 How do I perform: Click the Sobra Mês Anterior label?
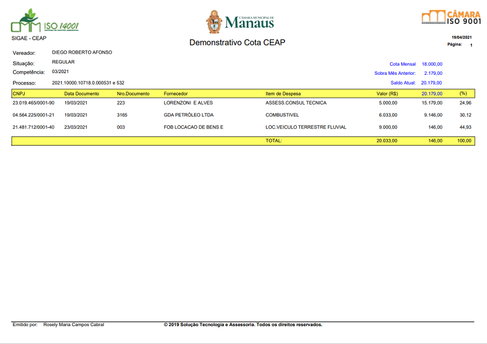pos(395,73)
